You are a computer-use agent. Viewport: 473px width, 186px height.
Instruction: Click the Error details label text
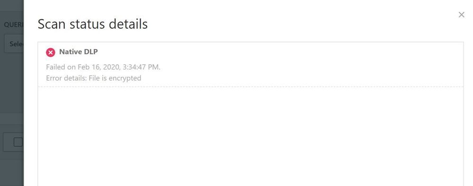pos(66,78)
